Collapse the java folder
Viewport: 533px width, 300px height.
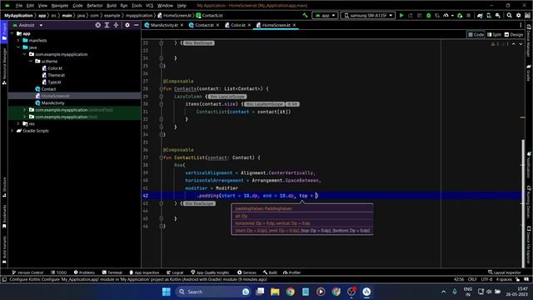pyautogui.click(x=18, y=47)
